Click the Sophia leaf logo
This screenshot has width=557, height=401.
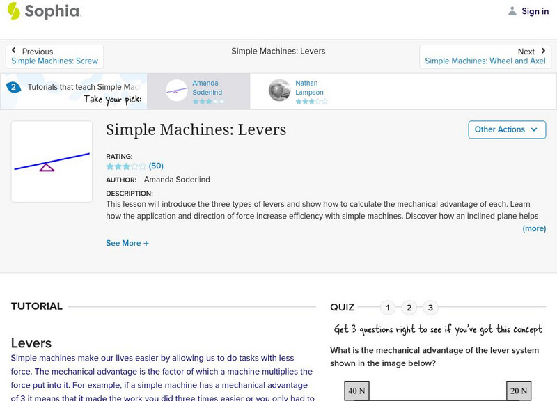[x=13, y=11]
